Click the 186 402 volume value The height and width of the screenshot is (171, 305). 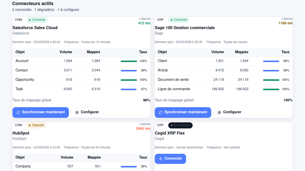click(218, 89)
